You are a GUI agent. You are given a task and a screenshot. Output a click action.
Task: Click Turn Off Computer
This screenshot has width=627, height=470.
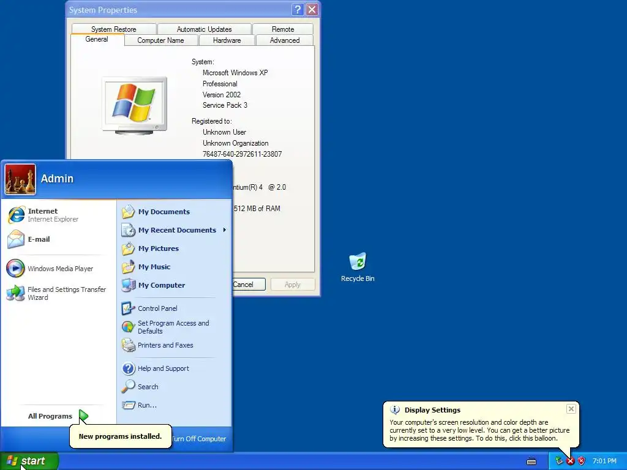pos(199,439)
